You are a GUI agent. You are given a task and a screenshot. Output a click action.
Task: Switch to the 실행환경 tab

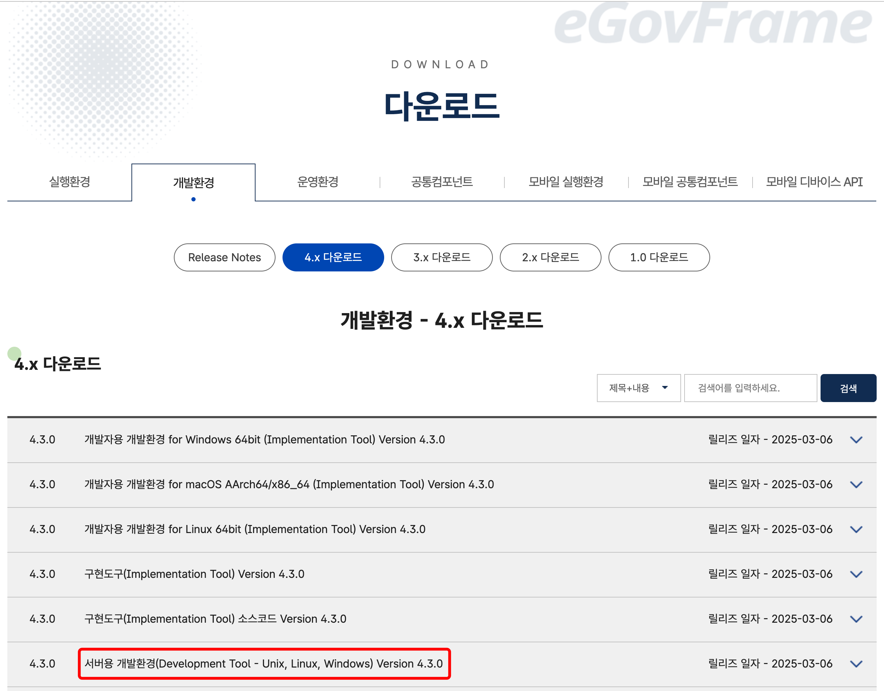[x=70, y=182]
